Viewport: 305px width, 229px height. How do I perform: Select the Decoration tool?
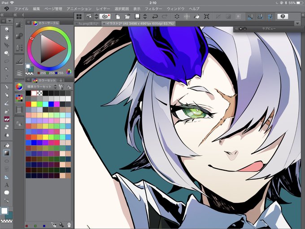coord(7,119)
